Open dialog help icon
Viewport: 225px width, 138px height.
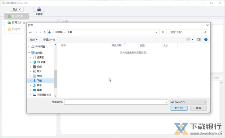[x=206, y=40]
